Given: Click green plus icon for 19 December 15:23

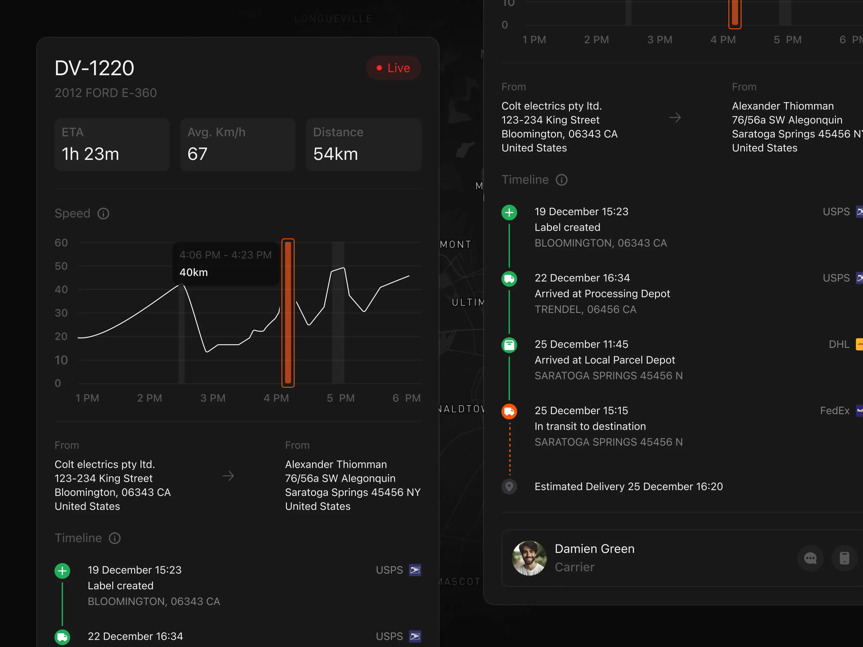Looking at the screenshot, I should tap(509, 212).
